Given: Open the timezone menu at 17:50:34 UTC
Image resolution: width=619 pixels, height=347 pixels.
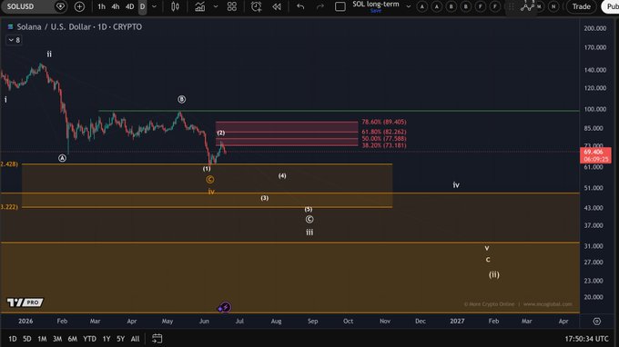Looking at the screenshot, I should (586, 339).
